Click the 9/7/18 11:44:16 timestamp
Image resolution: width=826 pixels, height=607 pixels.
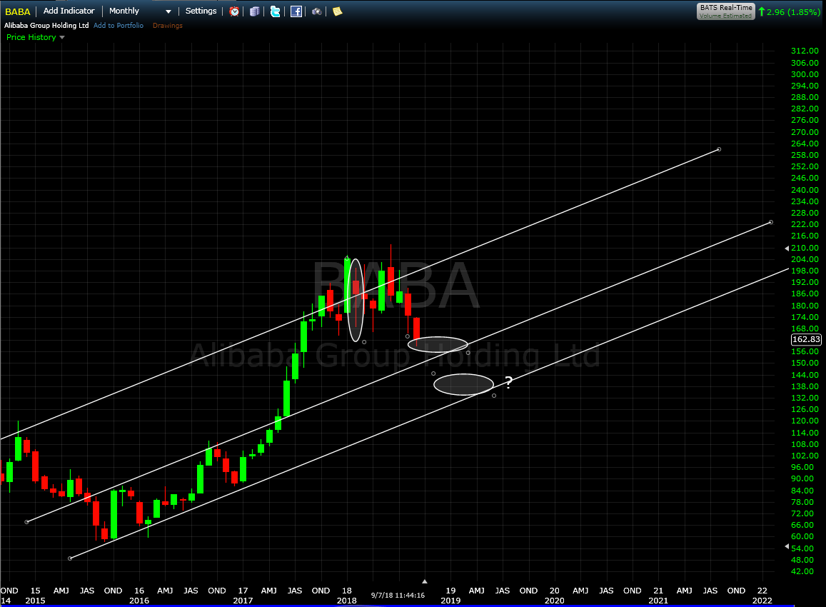398,595
